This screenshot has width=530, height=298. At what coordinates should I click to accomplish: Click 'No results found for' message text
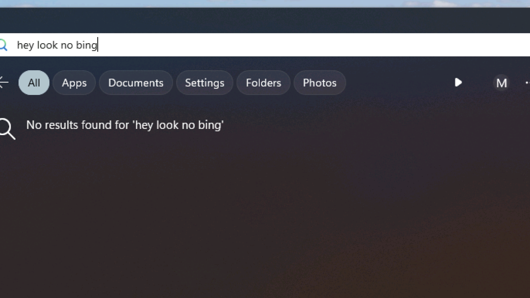click(125, 125)
